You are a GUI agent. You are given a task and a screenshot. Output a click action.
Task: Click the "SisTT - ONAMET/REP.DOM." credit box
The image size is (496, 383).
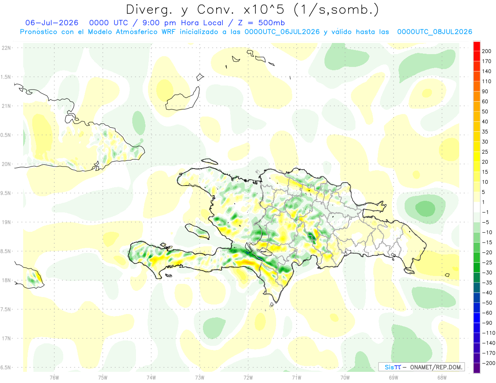[421, 367]
